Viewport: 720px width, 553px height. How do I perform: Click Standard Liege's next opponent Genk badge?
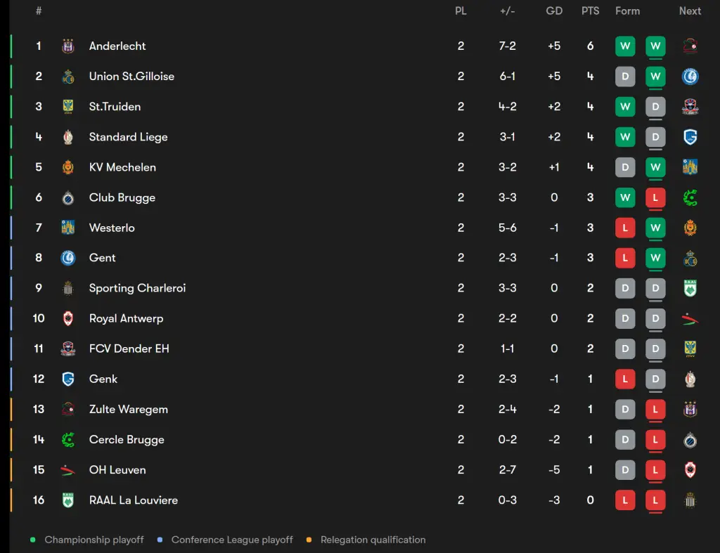690,137
